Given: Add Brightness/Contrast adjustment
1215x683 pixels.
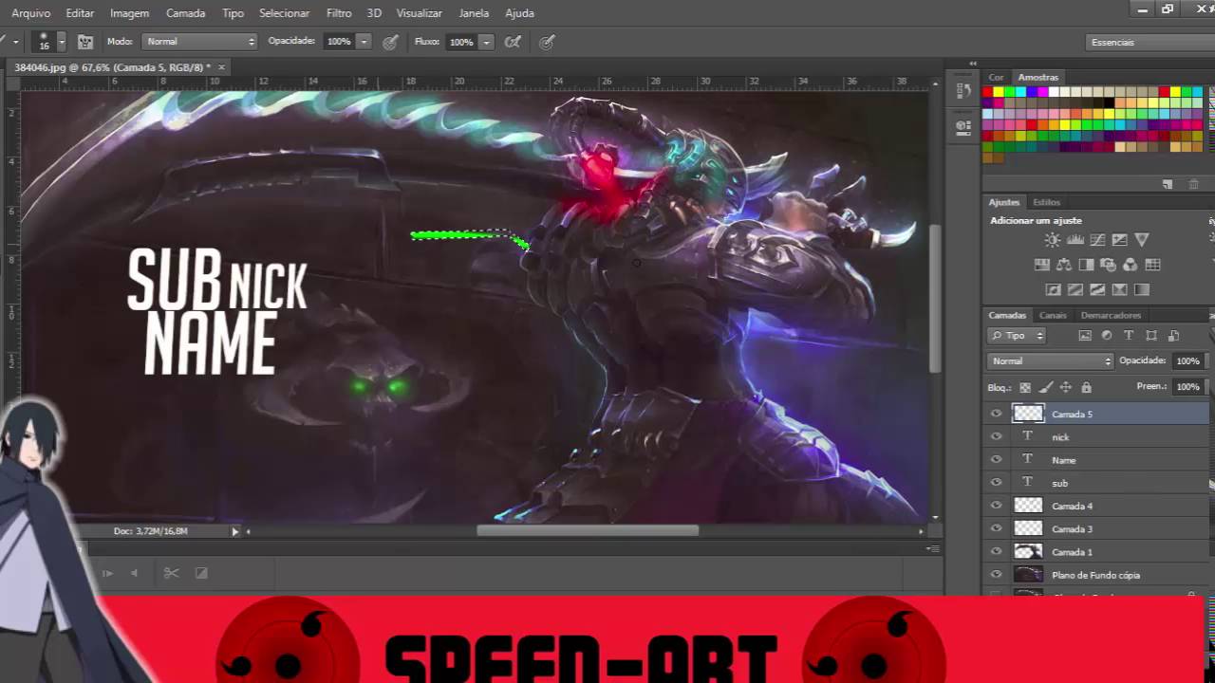Looking at the screenshot, I should (1053, 241).
